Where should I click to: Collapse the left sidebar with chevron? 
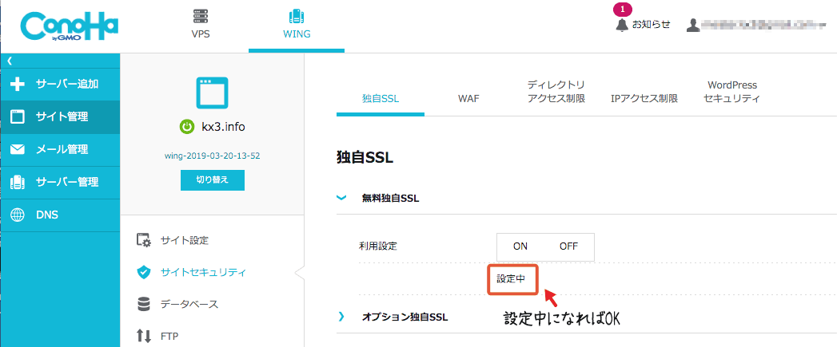coord(9,61)
